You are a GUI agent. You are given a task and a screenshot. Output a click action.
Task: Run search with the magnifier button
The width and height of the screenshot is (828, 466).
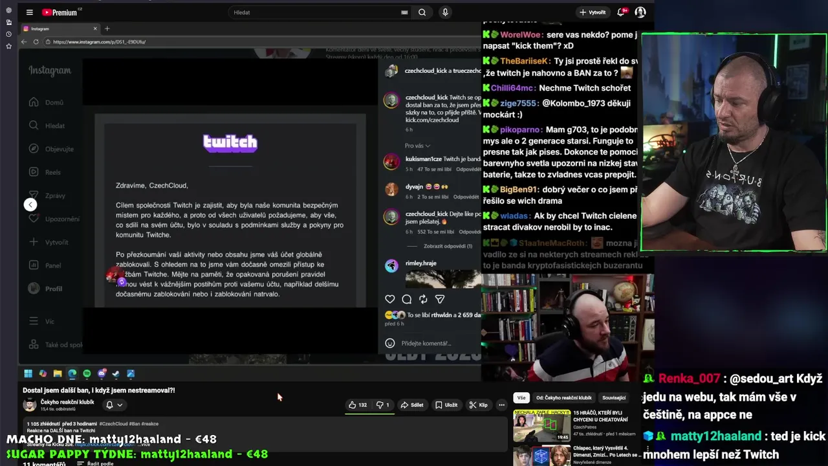tap(422, 12)
